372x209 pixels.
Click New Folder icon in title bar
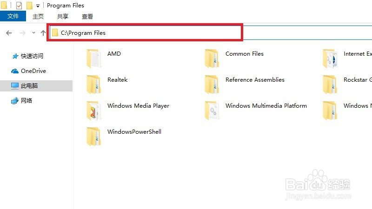pos(29,6)
